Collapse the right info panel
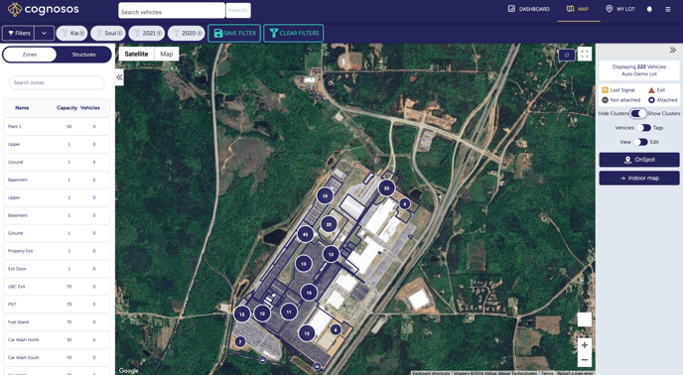 [672, 50]
